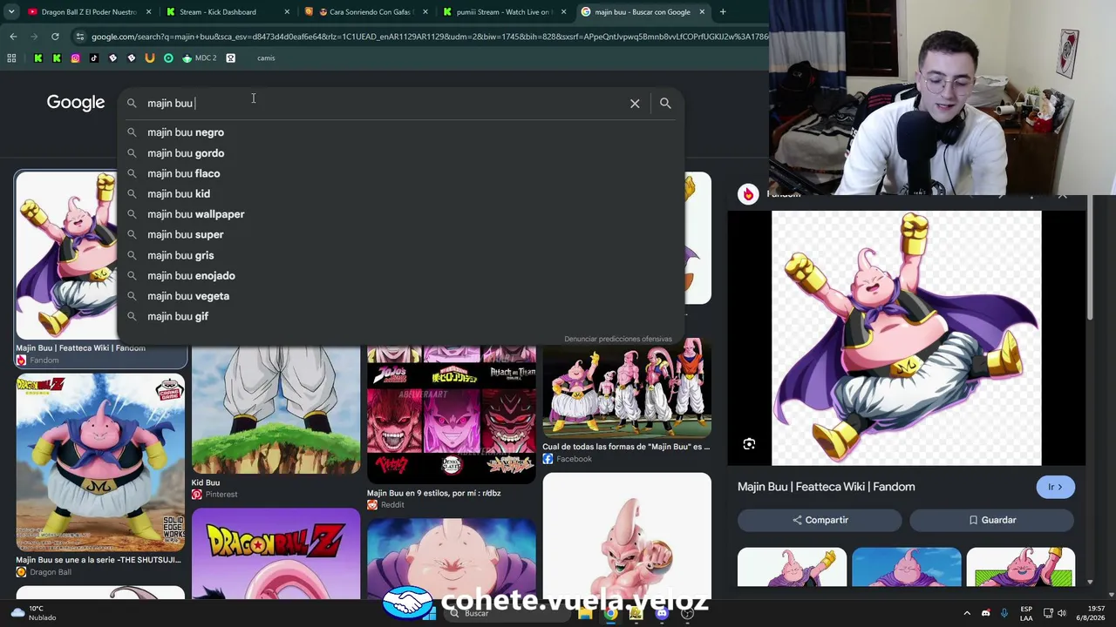This screenshot has height=627, width=1116.
Task: Reload the page with the refresh icon
Action: tap(55, 37)
